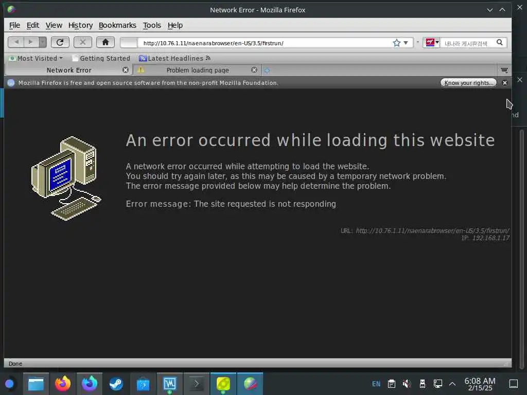Image resolution: width=527 pixels, height=395 pixels.
Task: Click the EN keyboard layout indicator
Action: pyautogui.click(x=376, y=384)
